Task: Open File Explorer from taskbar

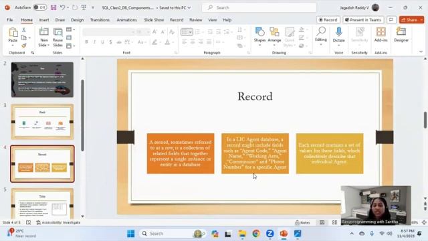Action: 242,234
